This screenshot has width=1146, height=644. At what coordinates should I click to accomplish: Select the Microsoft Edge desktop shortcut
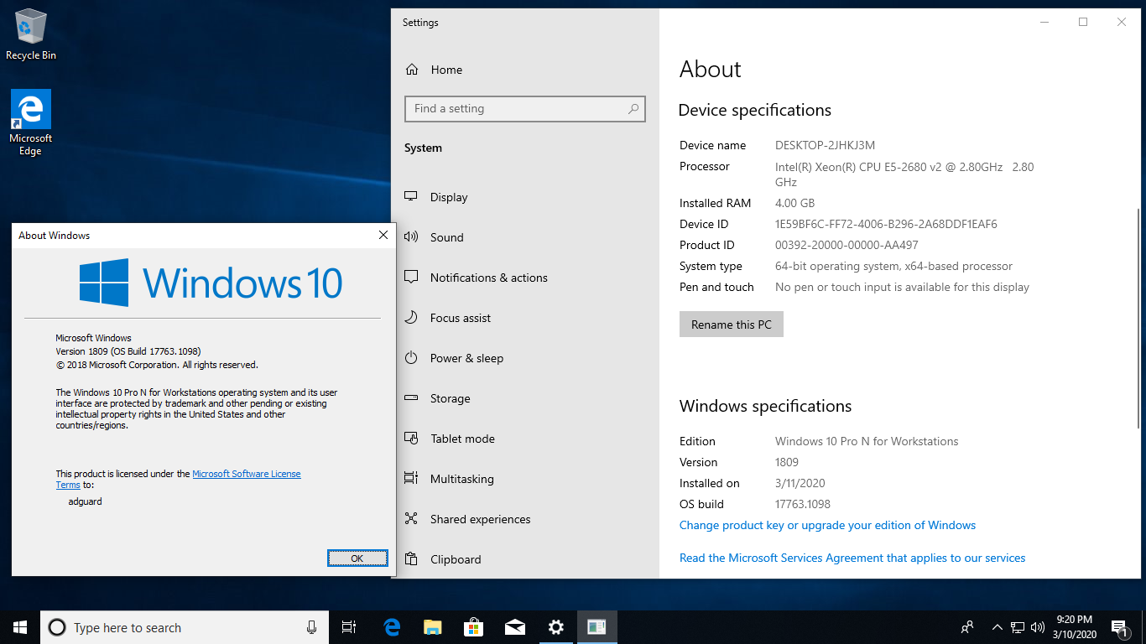31,122
